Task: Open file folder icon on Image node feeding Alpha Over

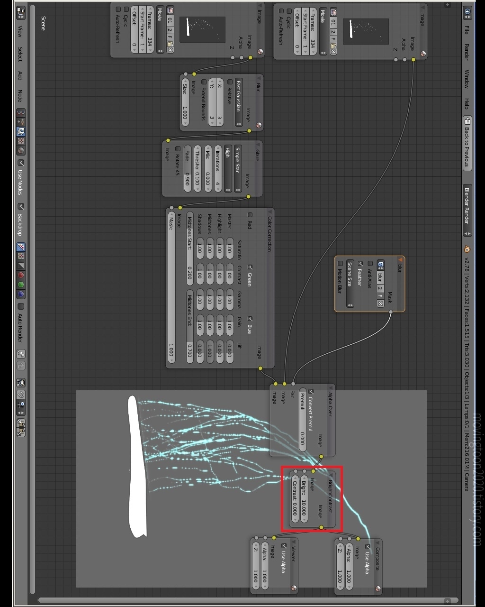Action: point(333,46)
